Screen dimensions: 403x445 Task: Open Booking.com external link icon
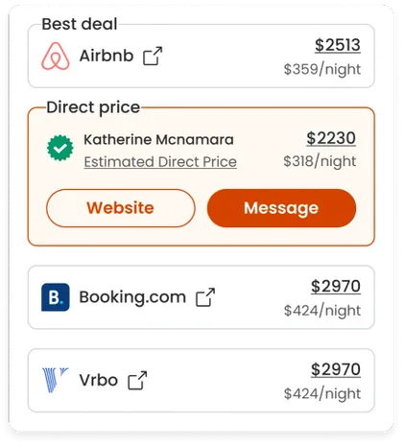[x=205, y=297]
